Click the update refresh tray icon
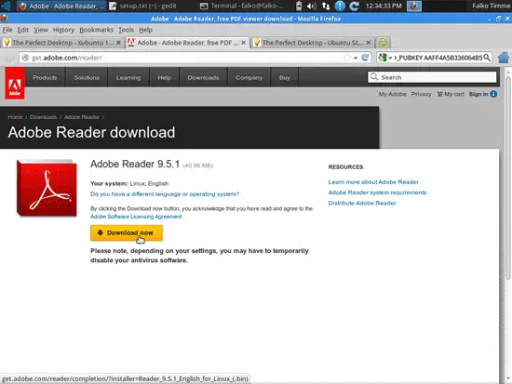512x384 pixels. [355, 6]
